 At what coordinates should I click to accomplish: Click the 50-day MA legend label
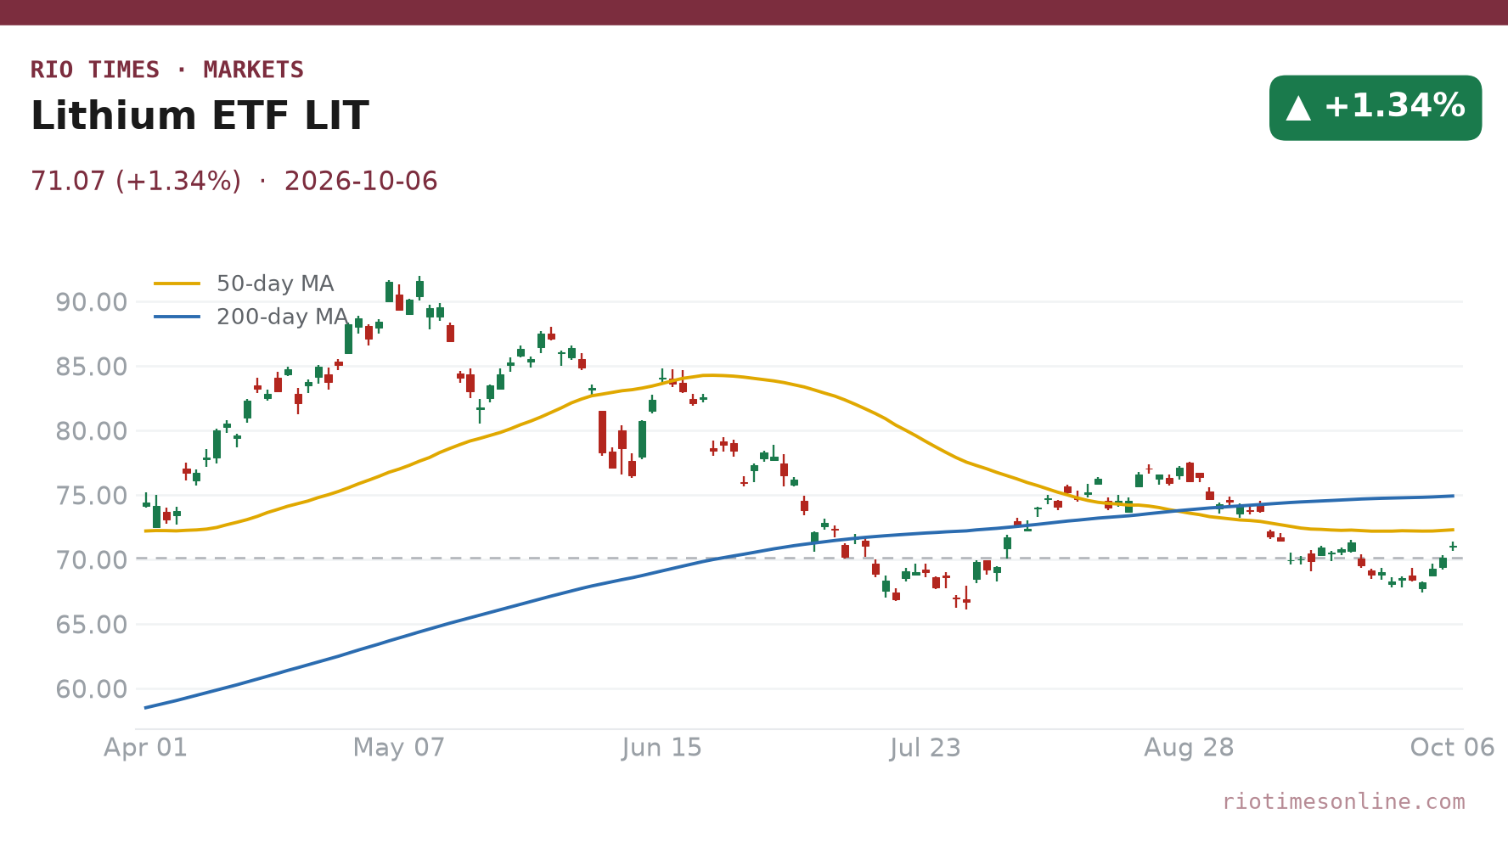click(x=275, y=284)
